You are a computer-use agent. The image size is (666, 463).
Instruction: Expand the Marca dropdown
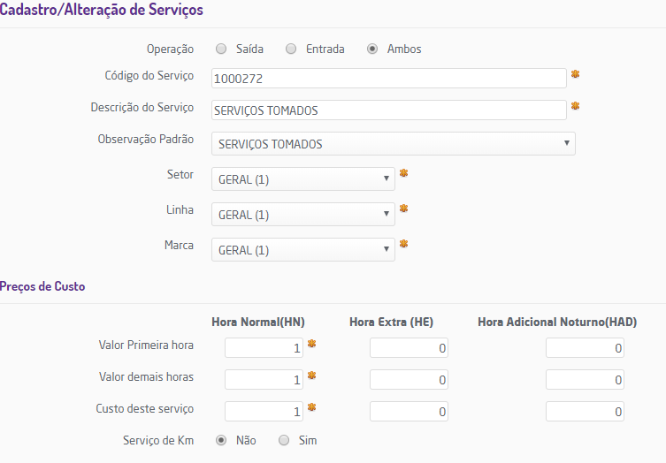(303, 250)
